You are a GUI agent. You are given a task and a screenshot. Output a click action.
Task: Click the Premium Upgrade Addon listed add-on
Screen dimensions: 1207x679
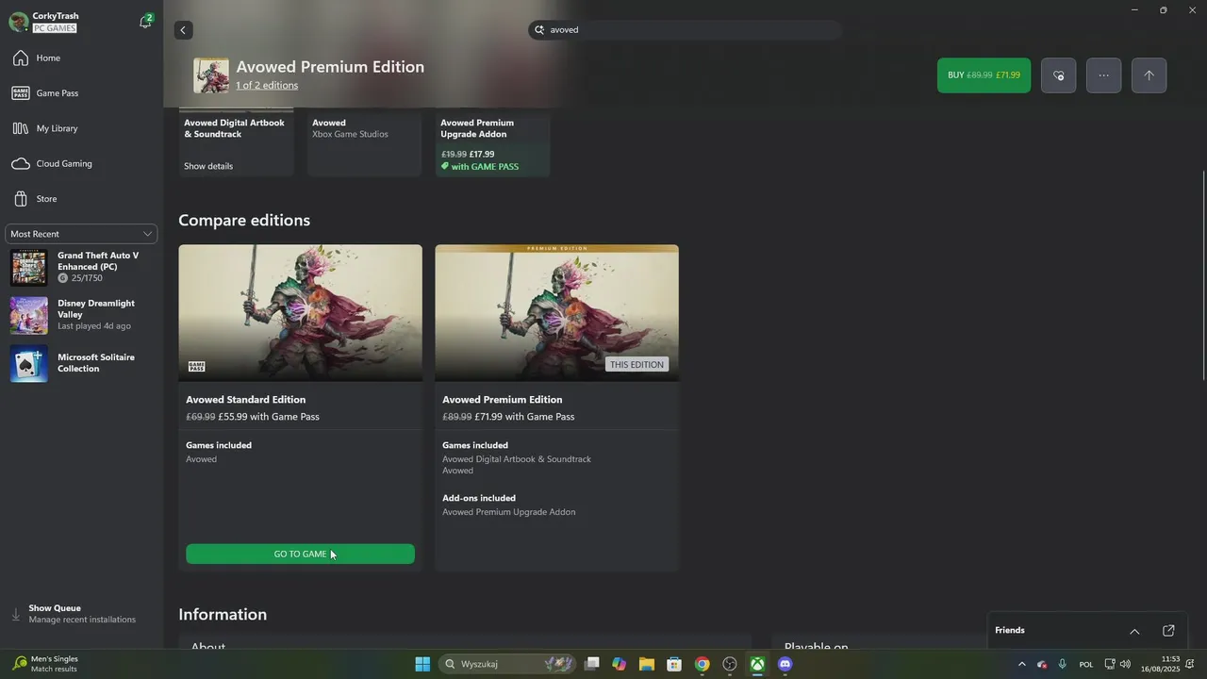click(509, 512)
